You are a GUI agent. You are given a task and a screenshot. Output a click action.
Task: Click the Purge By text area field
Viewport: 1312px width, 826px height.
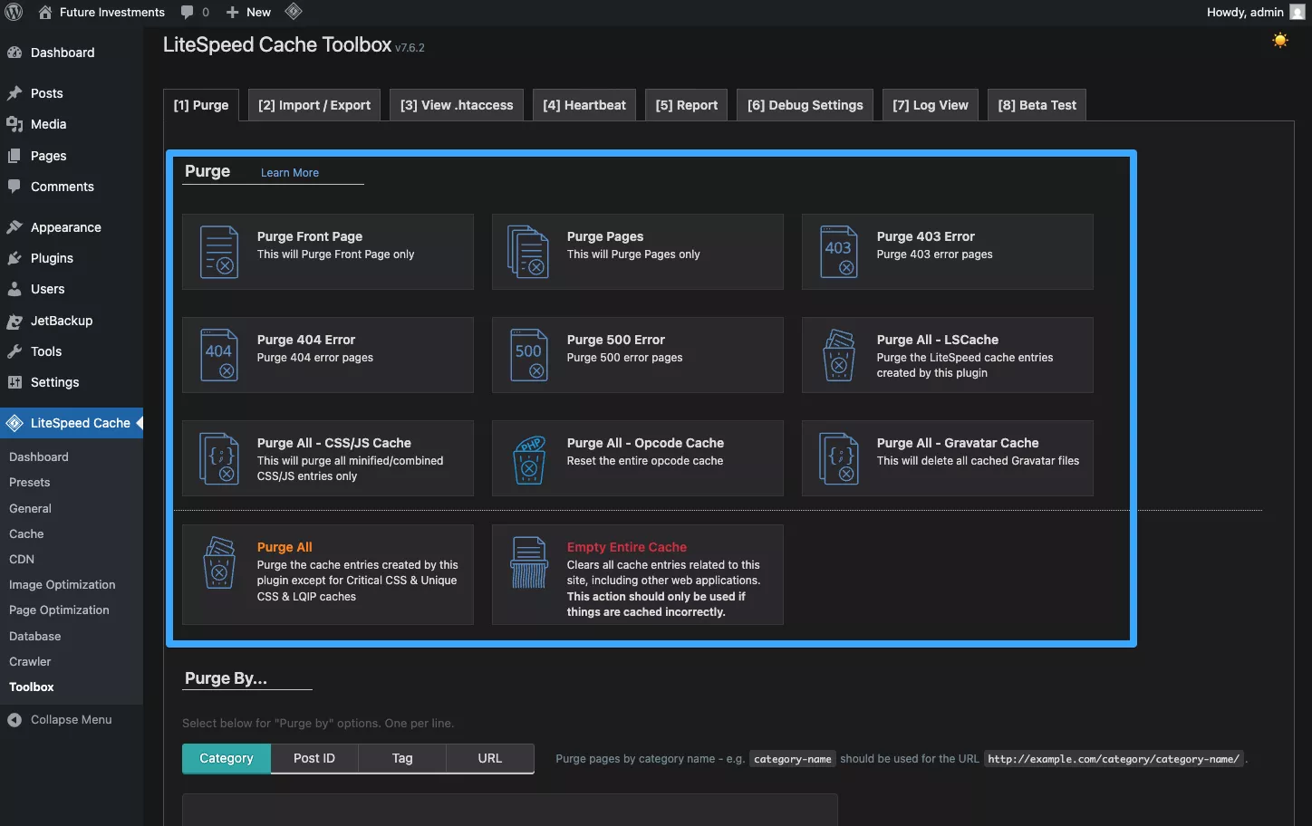click(509, 810)
